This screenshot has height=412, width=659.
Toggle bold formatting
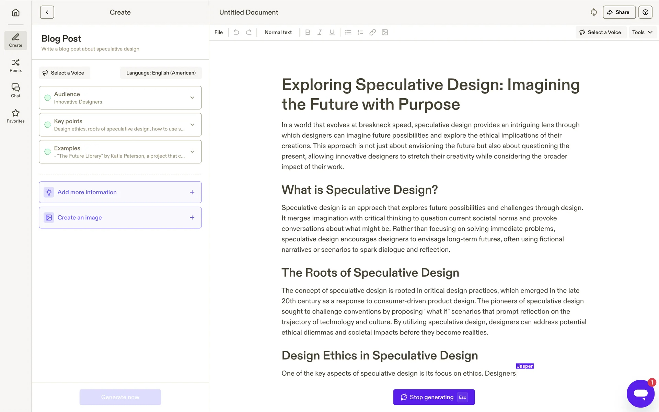click(x=308, y=32)
